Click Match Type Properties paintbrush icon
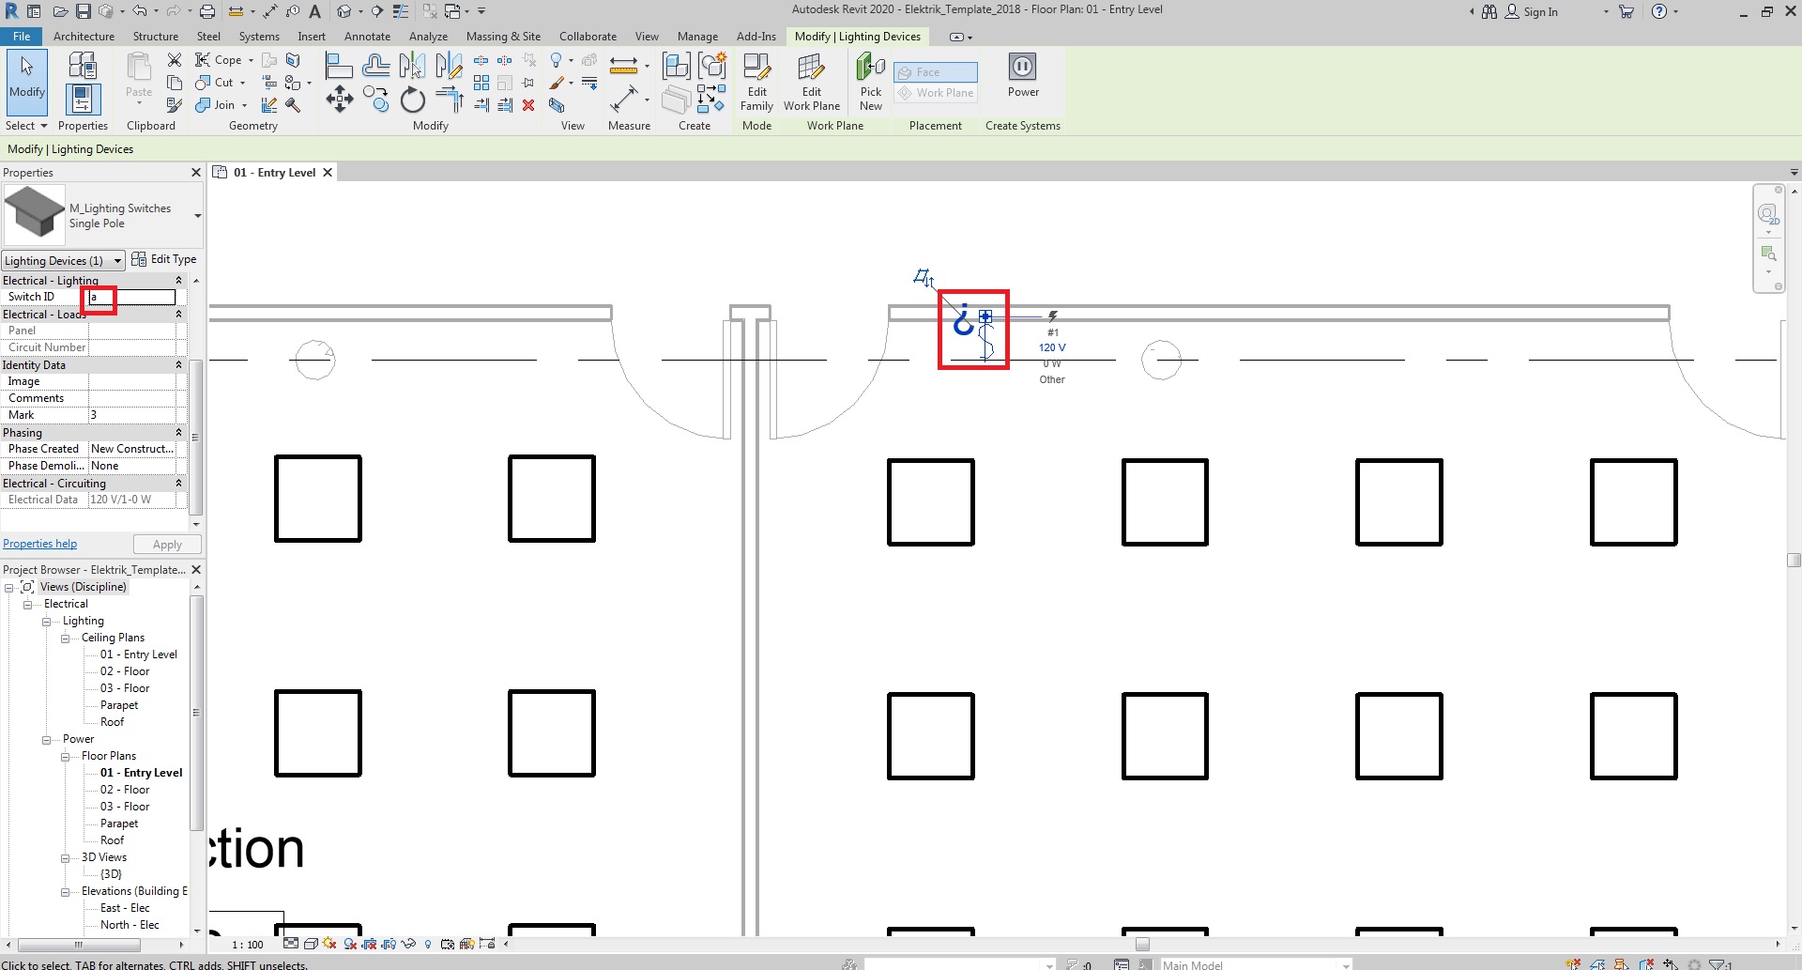 click(175, 105)
